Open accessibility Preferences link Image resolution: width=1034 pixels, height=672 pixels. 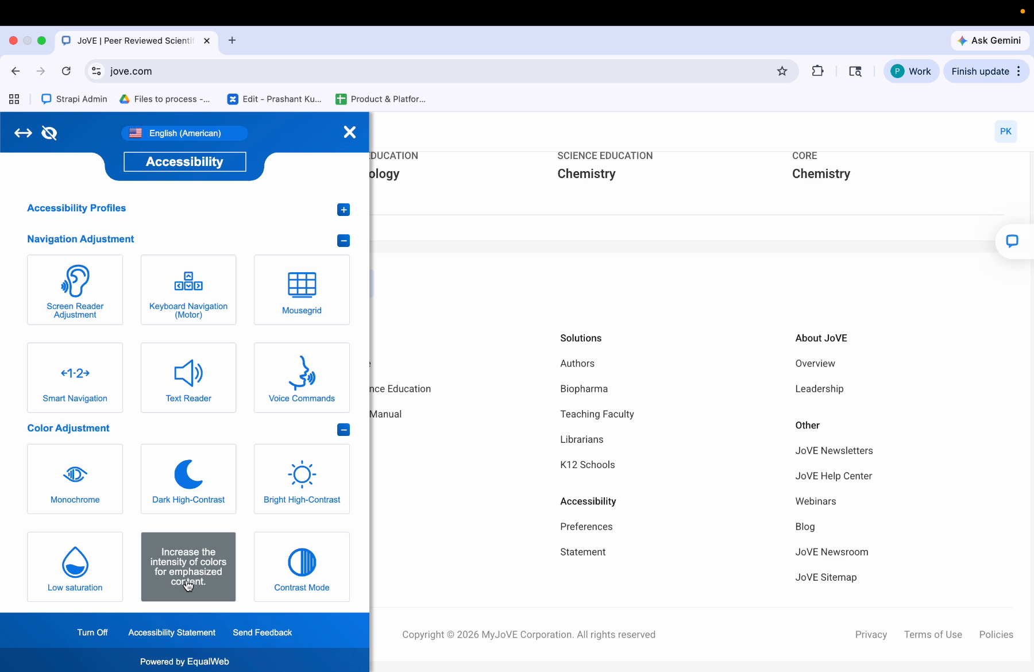[586, 527]
